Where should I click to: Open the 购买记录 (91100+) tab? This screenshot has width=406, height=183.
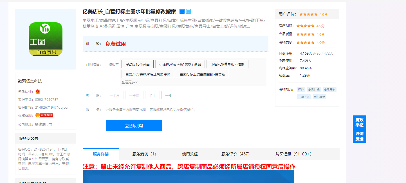(293, 154)
